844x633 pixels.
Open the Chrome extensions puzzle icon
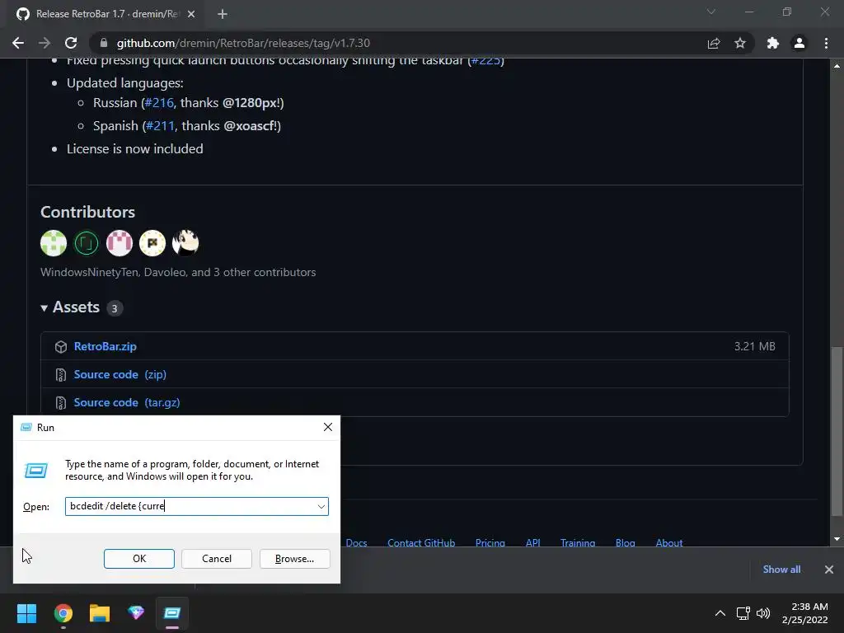[773, 43]
